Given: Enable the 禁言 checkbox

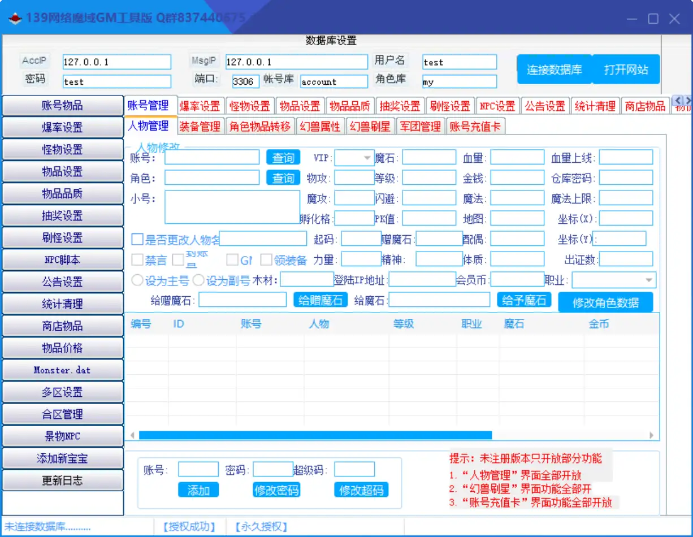Looking at the screenshot, I should click(x=136, y=259).
